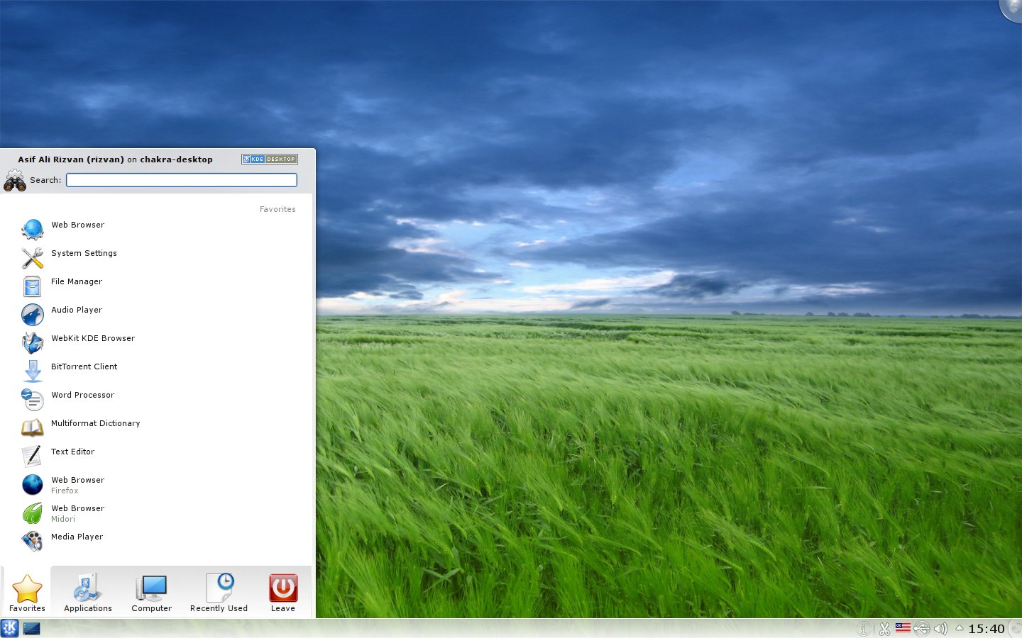Switch to the Recently Used tab
Screen dimensions: 1022x638
tap(219, 593)
